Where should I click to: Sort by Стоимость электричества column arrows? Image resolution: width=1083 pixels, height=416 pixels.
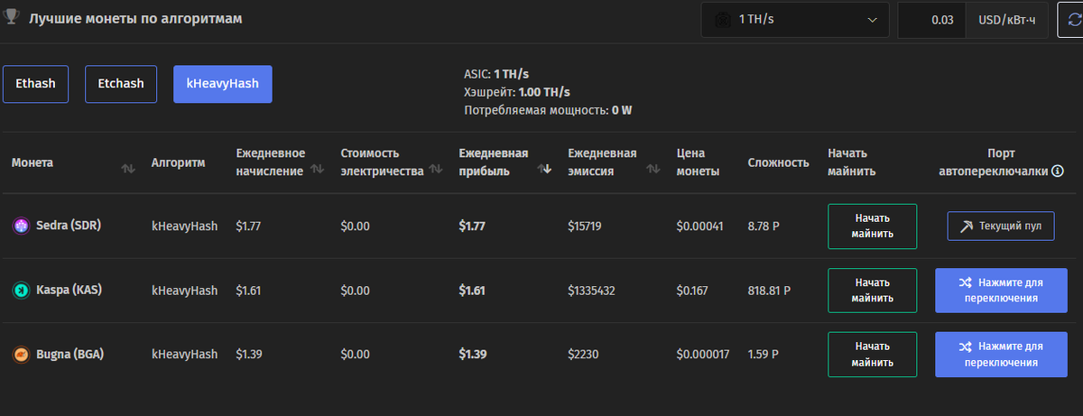pos(436,169)
